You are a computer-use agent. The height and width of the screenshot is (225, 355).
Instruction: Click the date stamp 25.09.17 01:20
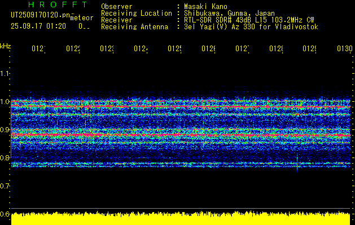[x=38, y=26]
